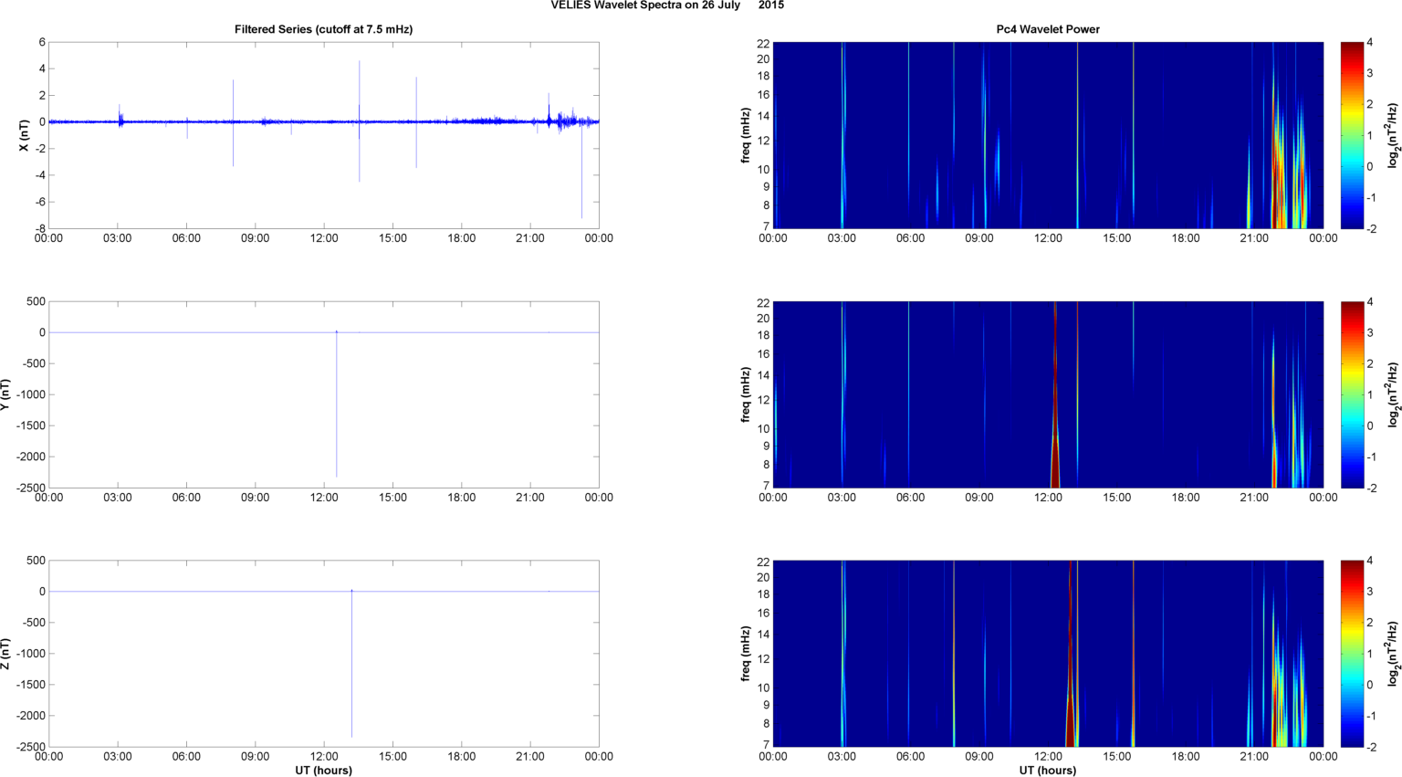Select the 'Y (nT)' axis label
The image size is (1402, 777).
coord(6,394)
